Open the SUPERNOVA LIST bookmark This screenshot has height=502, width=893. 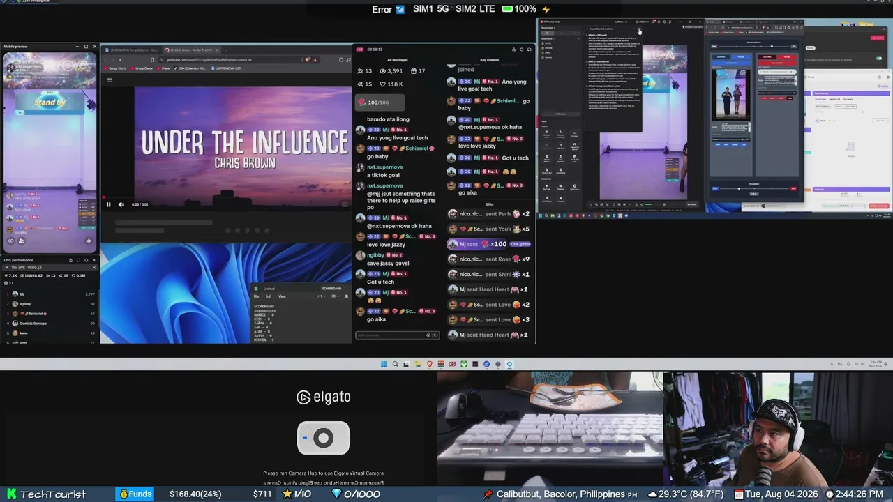point(227,68)
